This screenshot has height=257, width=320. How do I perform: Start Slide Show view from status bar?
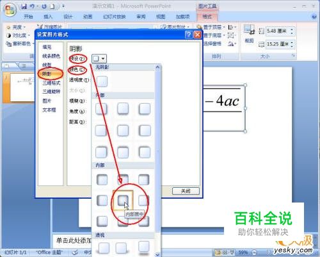coord(232,253)
